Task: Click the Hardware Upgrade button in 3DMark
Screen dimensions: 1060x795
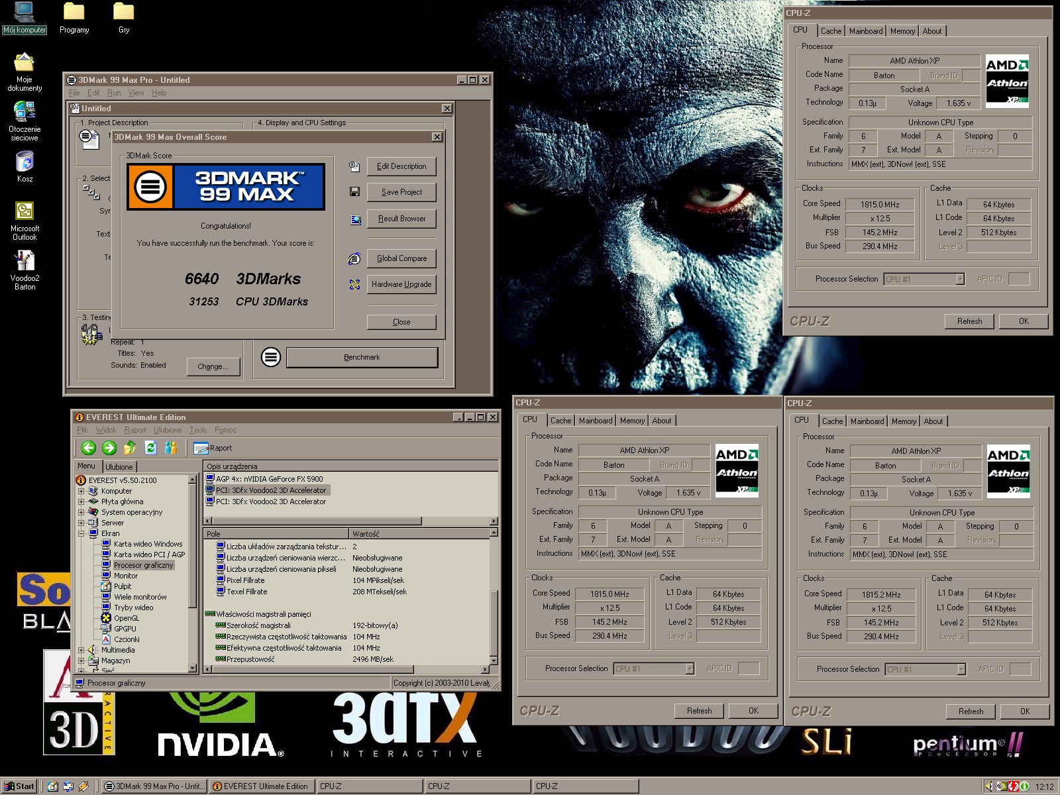Action: click(401, 284)
